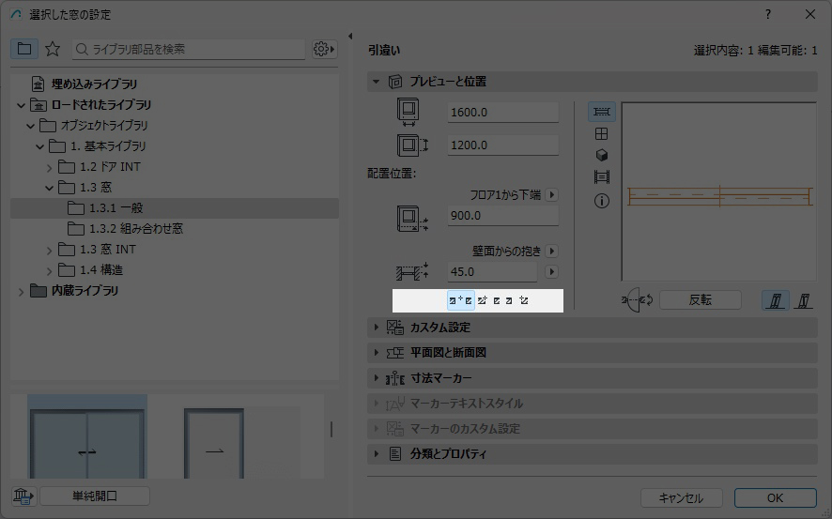This screenshot has height=519, width=832.
Task: Select folder view icon in library panel
Action: 24,49
